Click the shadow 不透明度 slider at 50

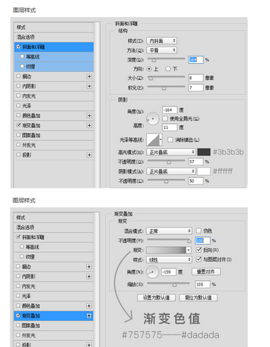tap(166, 182)
